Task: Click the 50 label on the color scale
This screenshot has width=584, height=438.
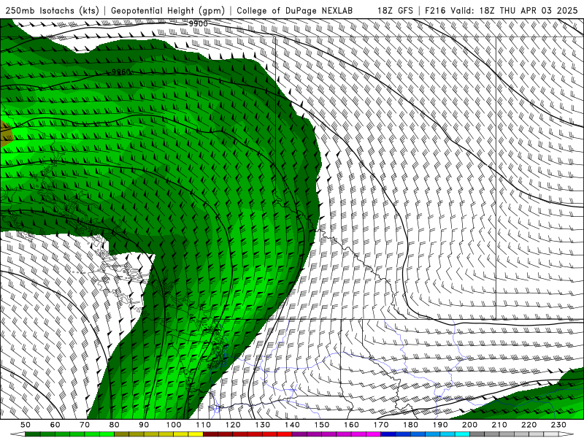Action: tap(26, 425)
